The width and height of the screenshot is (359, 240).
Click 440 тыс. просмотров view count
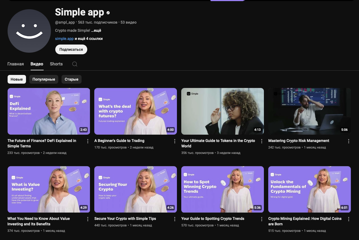(110, 225)
